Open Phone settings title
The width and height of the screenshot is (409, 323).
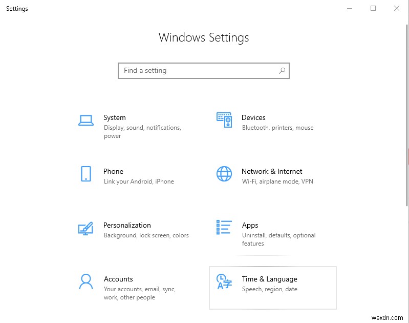click(113, 171)
